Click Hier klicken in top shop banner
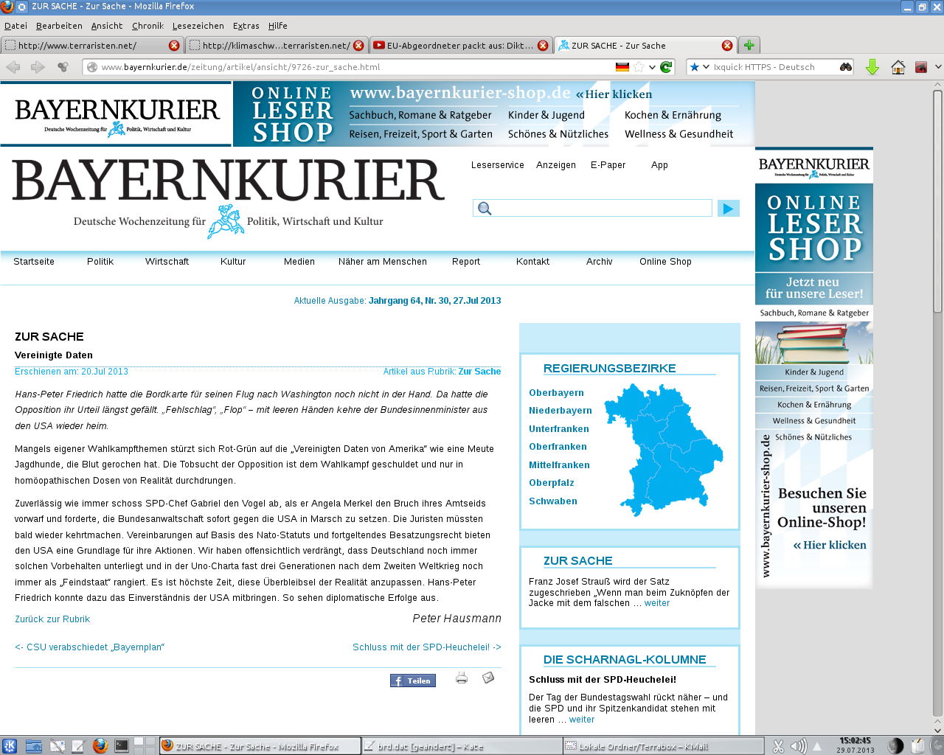 tap(614, 94)
